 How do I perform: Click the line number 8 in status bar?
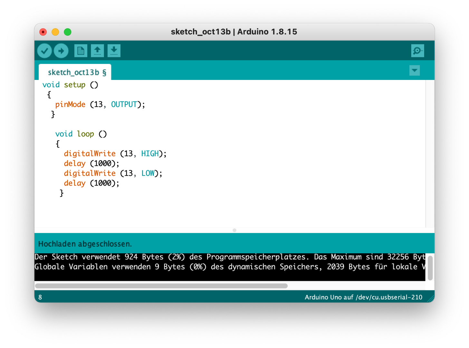click(40, 297)
